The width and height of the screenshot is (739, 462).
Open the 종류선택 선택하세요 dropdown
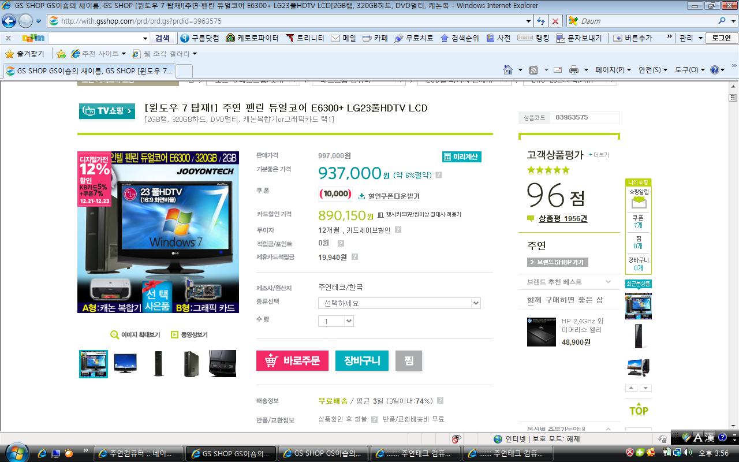[399, 303]
